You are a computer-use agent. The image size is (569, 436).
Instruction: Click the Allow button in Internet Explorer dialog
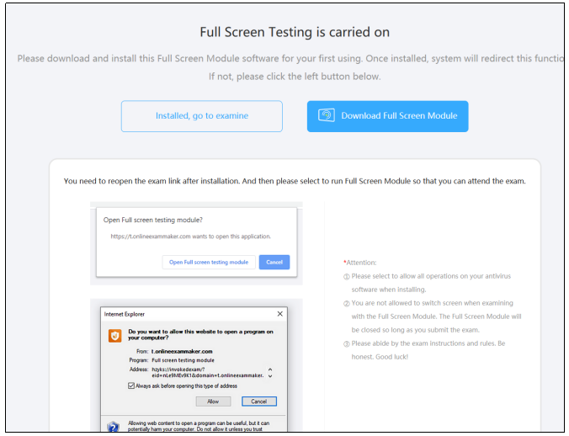(213, 401)
